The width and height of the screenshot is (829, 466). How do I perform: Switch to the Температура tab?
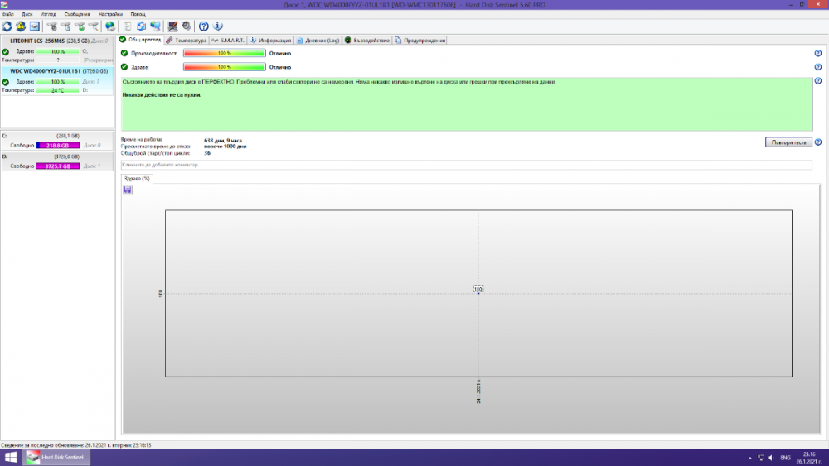coord(186,40)
